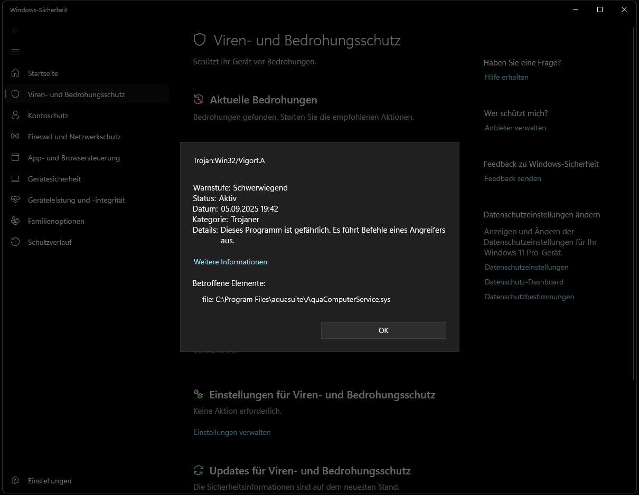Viewport: 639px width, 495px height.
Task: Click the Datum 05.09.2025 19:42 value
Action: pos(249,208)
